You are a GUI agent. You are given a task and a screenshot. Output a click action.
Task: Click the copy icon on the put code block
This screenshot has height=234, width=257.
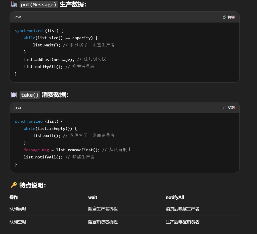click(225, 17)
